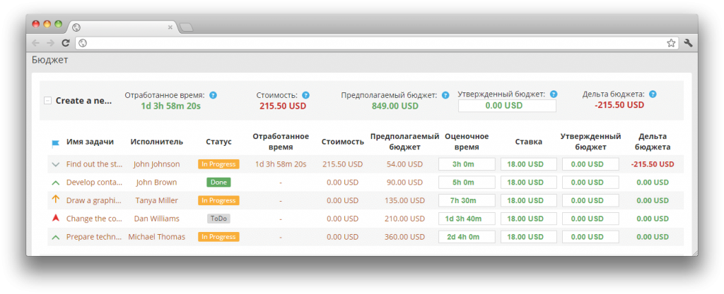This screenshot has width=724, height=294.
Task: Open assignee Michael Thomas
Action: (156, 237)
